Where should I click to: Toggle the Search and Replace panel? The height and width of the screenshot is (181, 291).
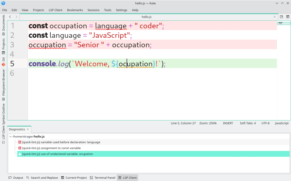42,178
